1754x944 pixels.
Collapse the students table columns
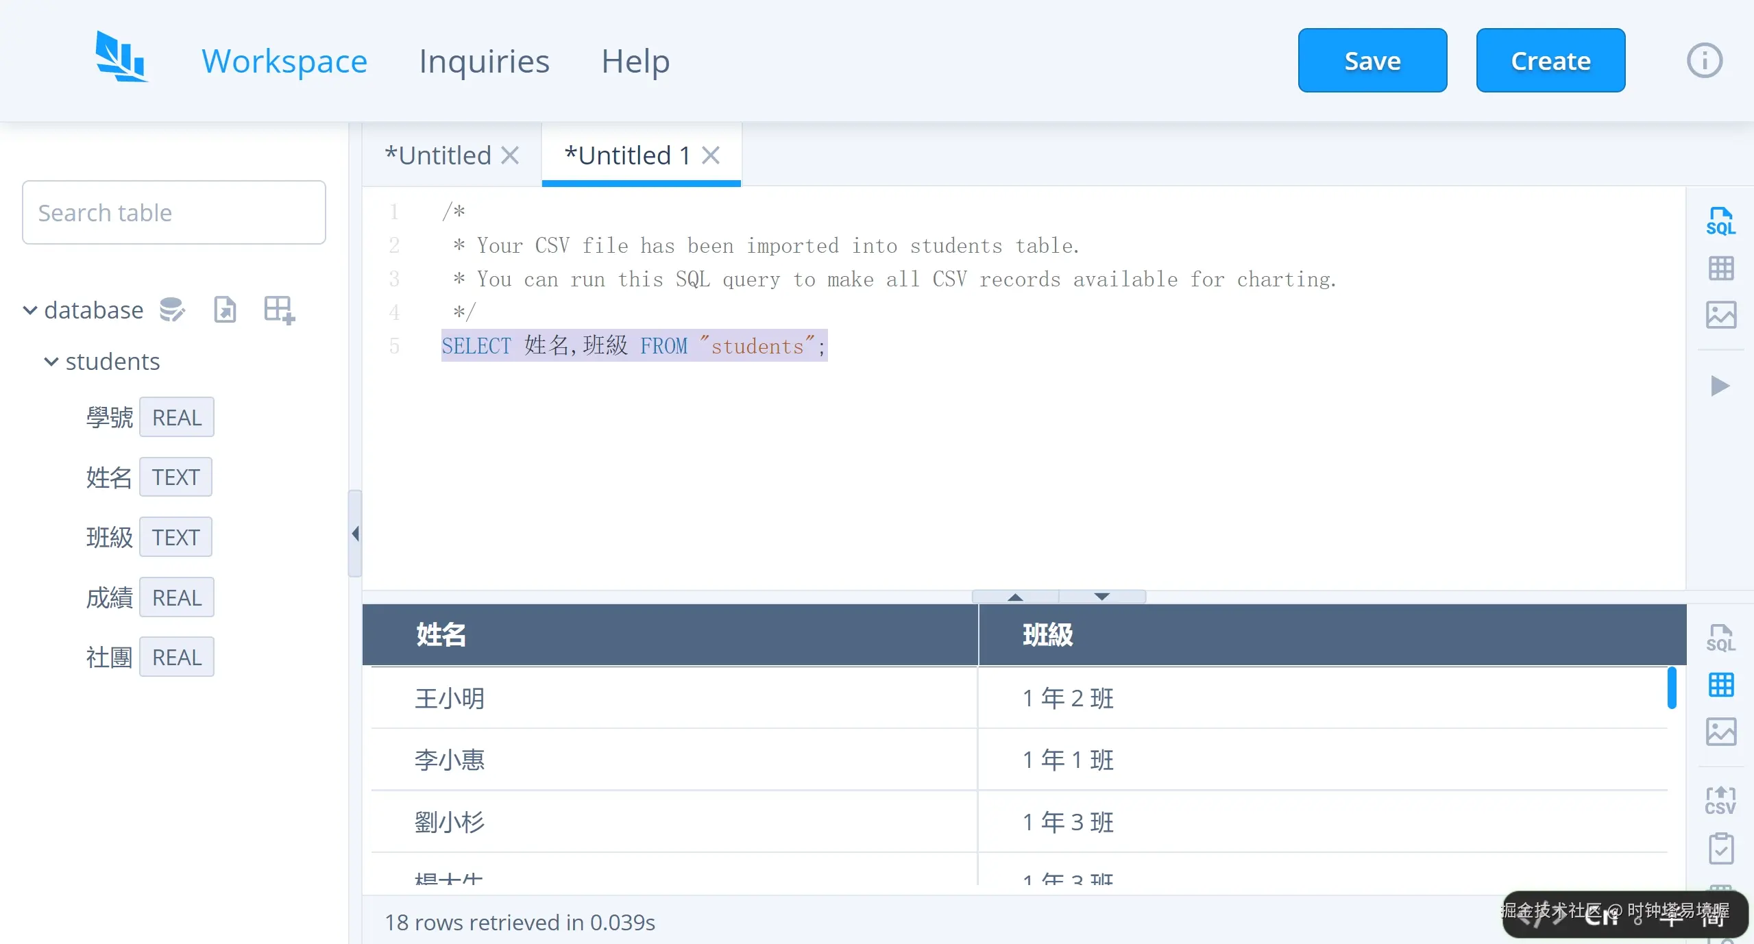click(x=50, y=362)
